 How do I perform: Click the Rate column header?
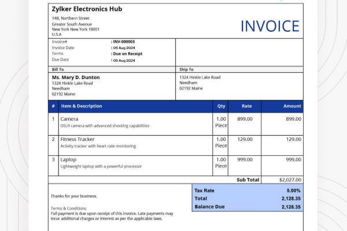point(247,106)
